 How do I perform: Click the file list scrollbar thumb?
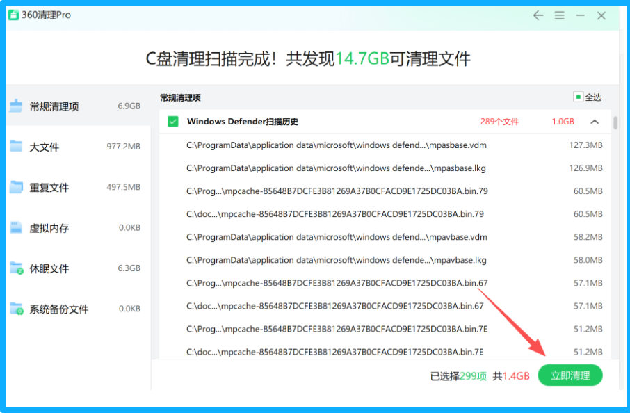[x=615, y=123]
